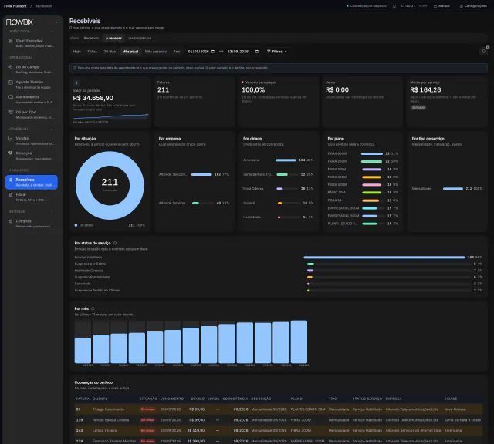Viewport: 494px width, 444px height.
Task: Switch to the Visão tab
Action: 74,38
